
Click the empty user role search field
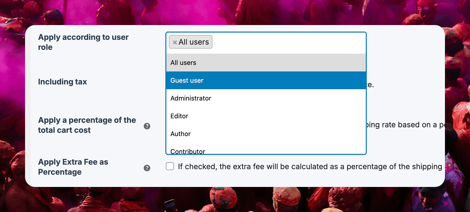click(x=288, y=42)
